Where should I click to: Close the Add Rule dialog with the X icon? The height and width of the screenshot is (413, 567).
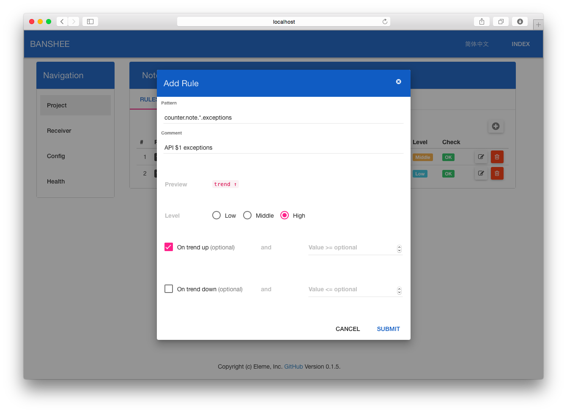398,82
